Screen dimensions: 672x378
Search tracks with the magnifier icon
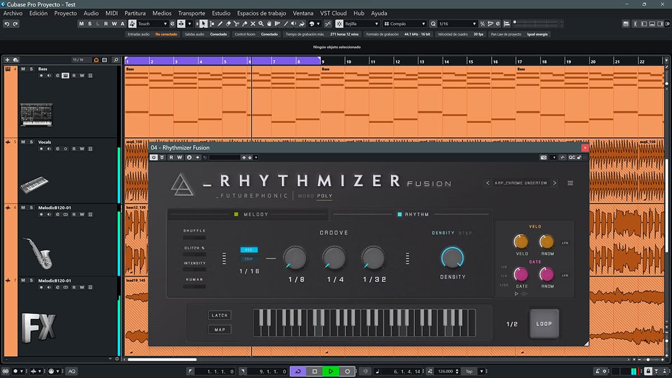tap(115, 60)
